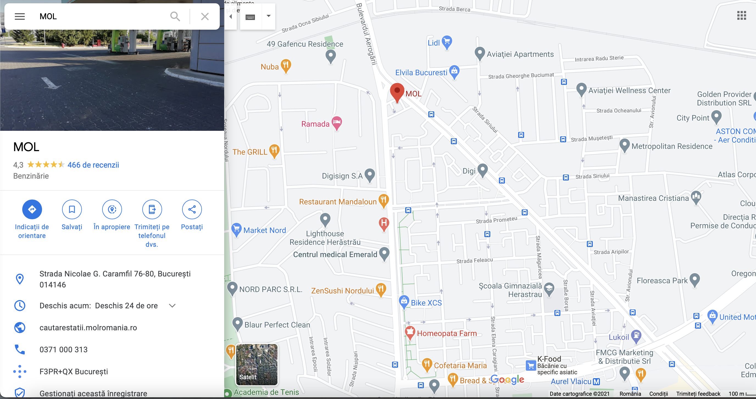
Task: Toggle the on-screen keyboard input tool
Action: (250, 17)
